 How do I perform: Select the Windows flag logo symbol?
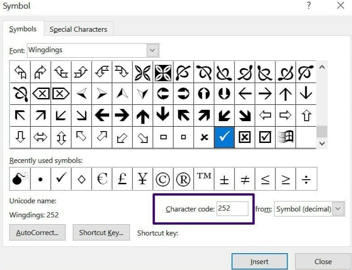(285, 137)
